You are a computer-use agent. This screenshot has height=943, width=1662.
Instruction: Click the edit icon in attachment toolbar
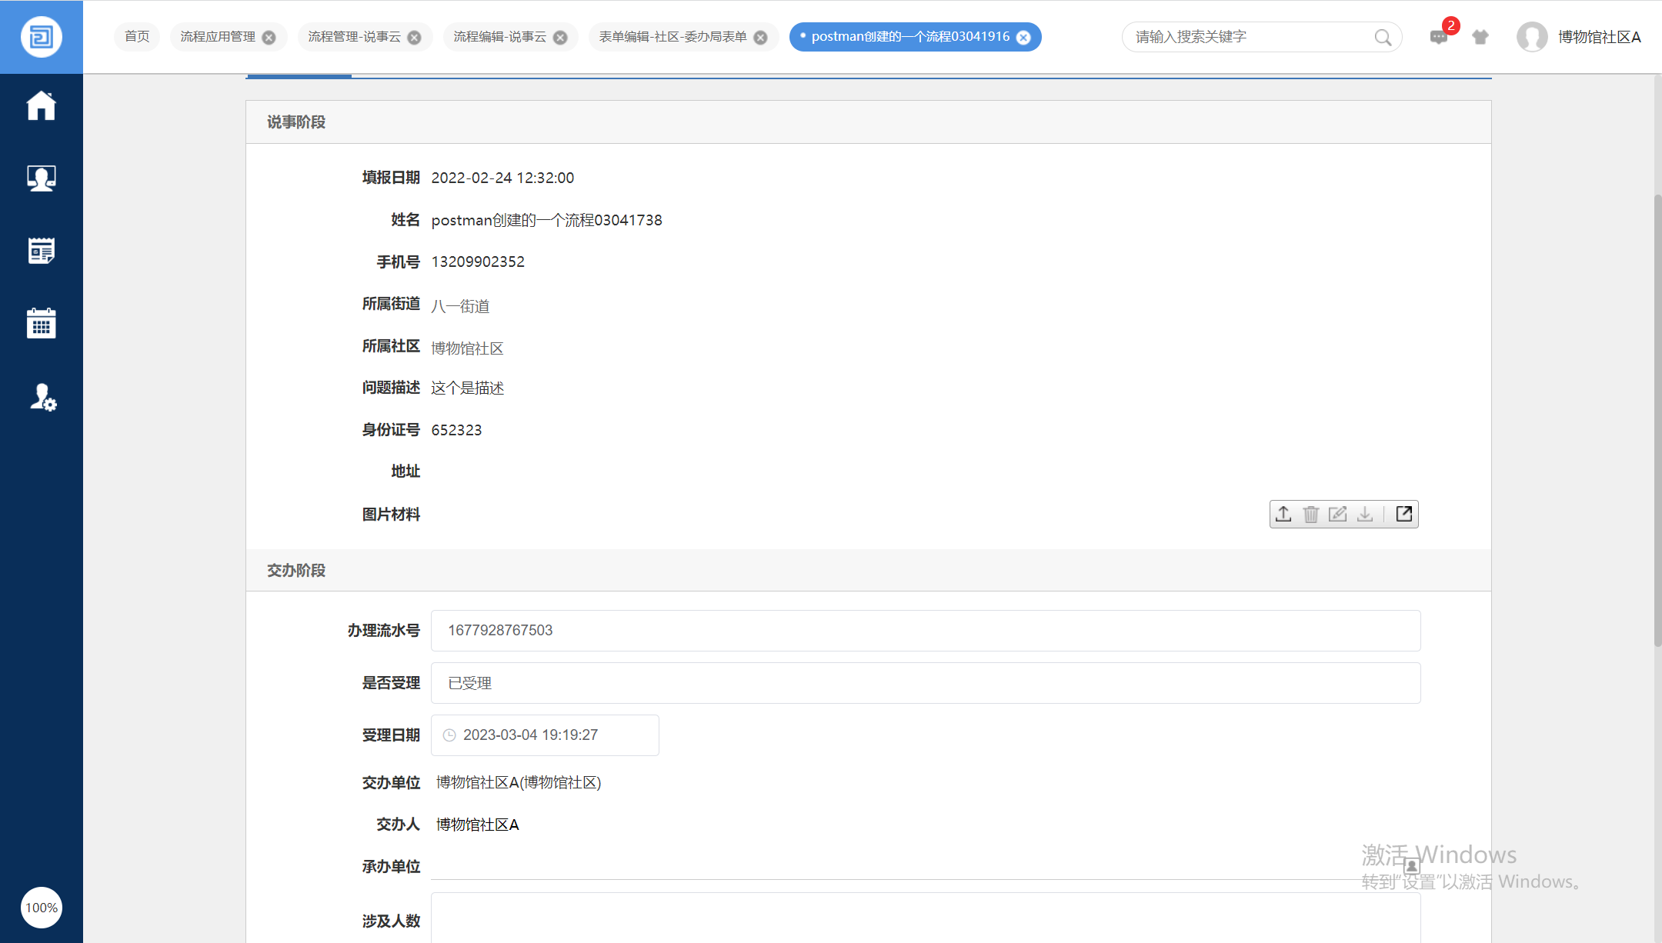coord(1338,514)
